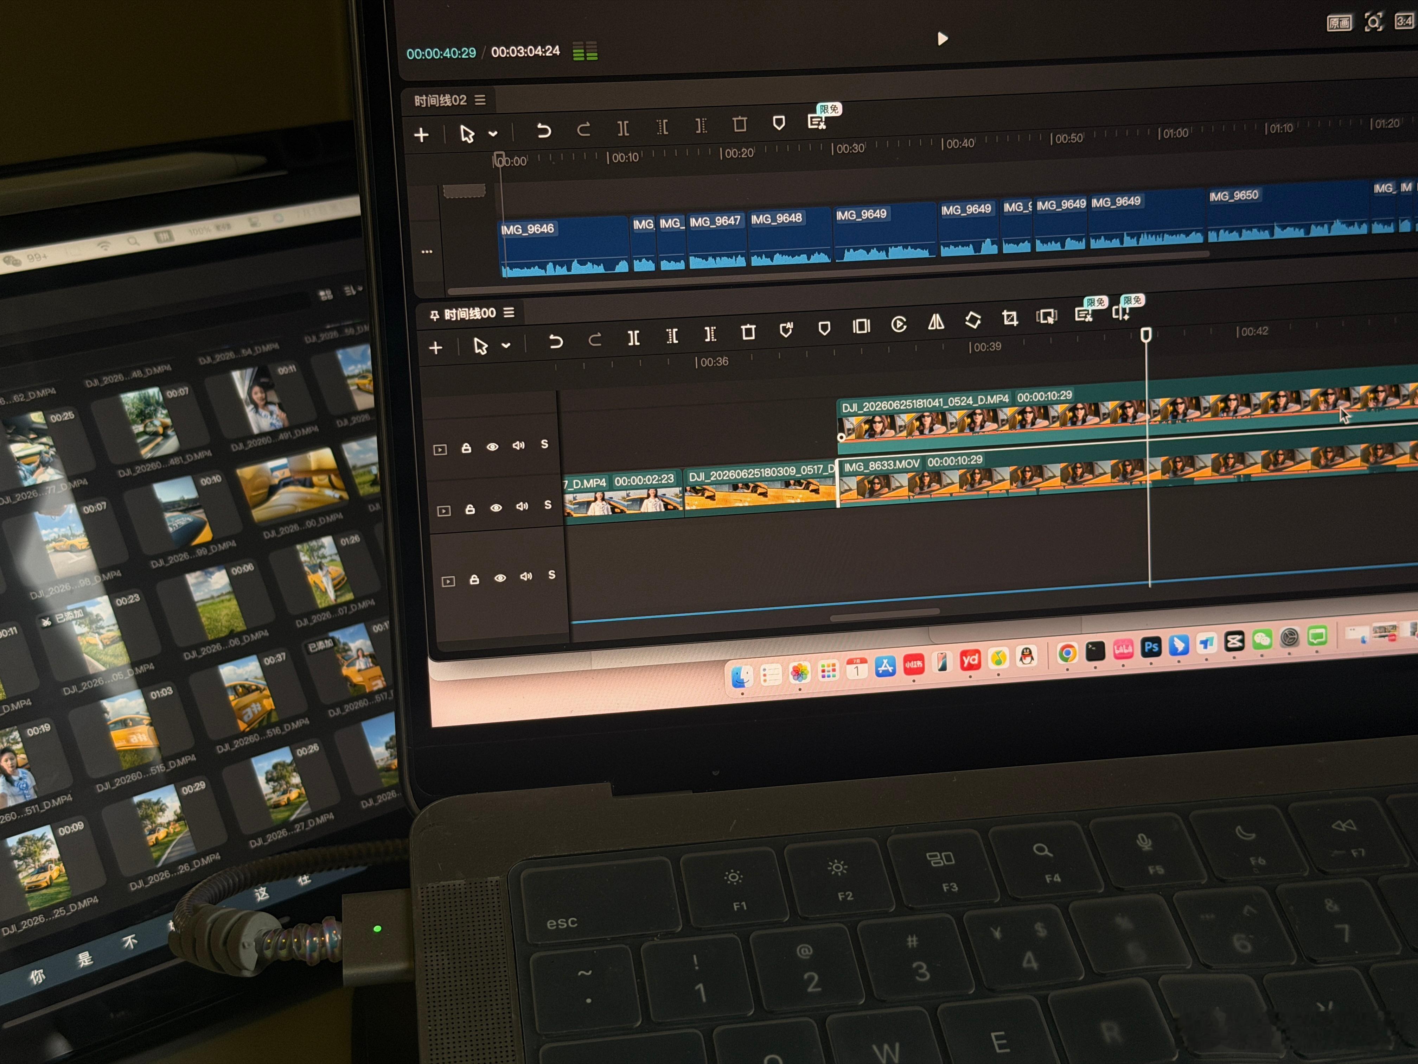The width and height of the screenshot is (1418, 1064).
Task: Click the 时间线02 playhead at 00:00
Action: pyautogui.click(x=499, y=159)
